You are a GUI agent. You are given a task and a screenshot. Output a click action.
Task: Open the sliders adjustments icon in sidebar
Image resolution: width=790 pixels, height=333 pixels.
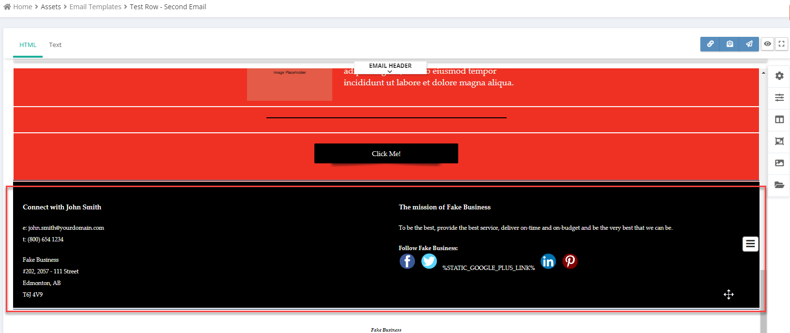coord(779,97)
